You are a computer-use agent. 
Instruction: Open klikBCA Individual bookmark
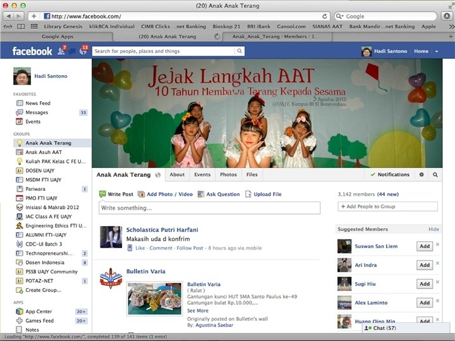(x=112, y=27)
